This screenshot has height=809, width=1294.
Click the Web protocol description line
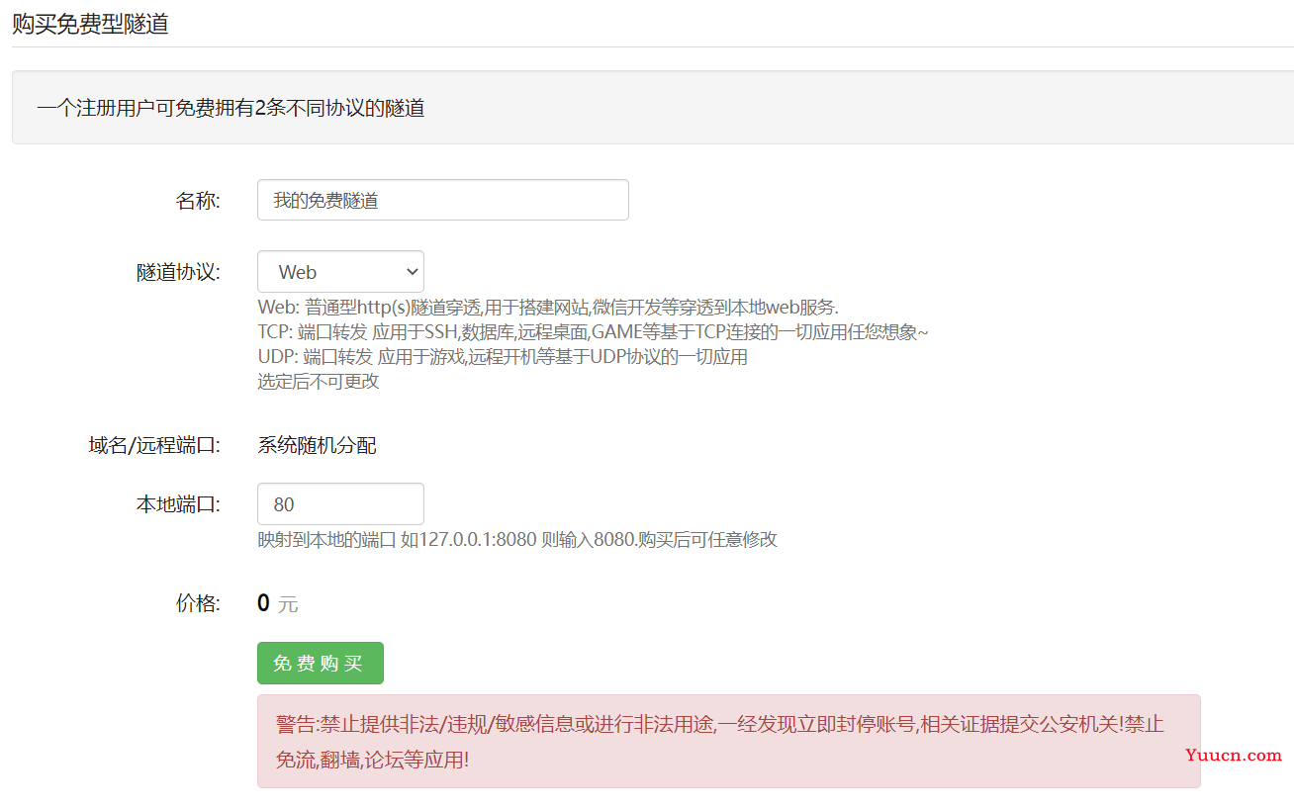pyautogui.click(x=548, y=307)
